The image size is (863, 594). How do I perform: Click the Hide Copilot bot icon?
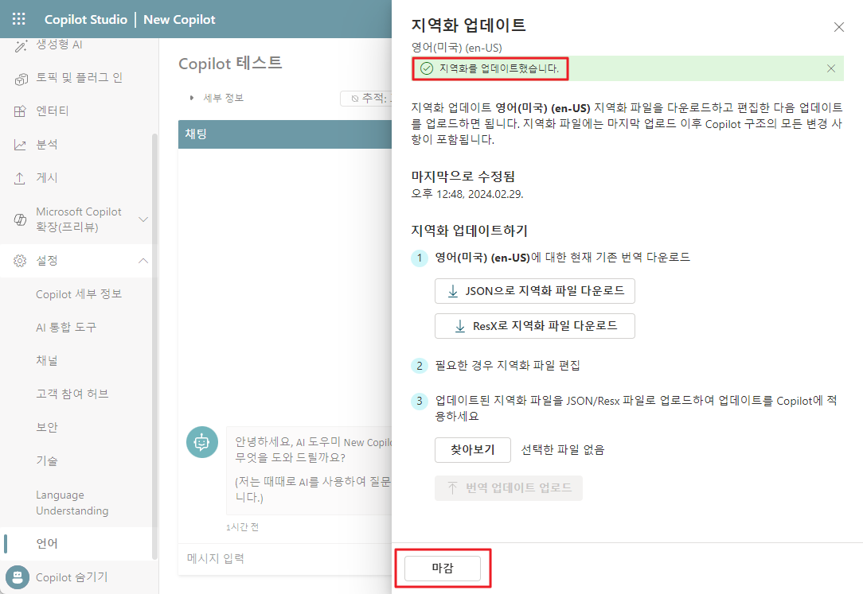coord(18,577)
